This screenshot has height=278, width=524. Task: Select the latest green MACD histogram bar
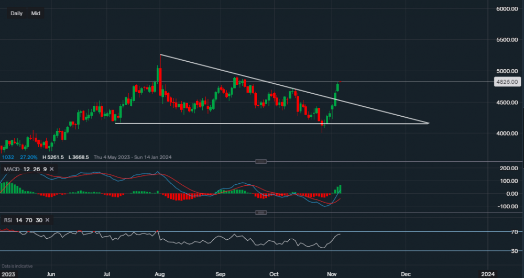coord(339,189)
